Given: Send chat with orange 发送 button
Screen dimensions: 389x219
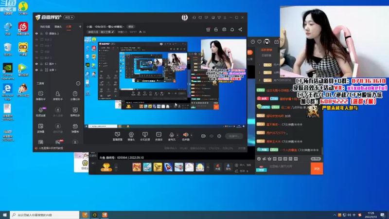Looking at the screenshot, I should [x=317, y=168].
